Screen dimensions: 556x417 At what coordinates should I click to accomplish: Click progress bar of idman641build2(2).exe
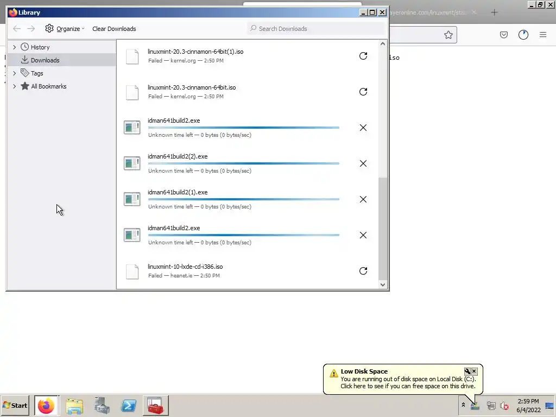point(244,163)
